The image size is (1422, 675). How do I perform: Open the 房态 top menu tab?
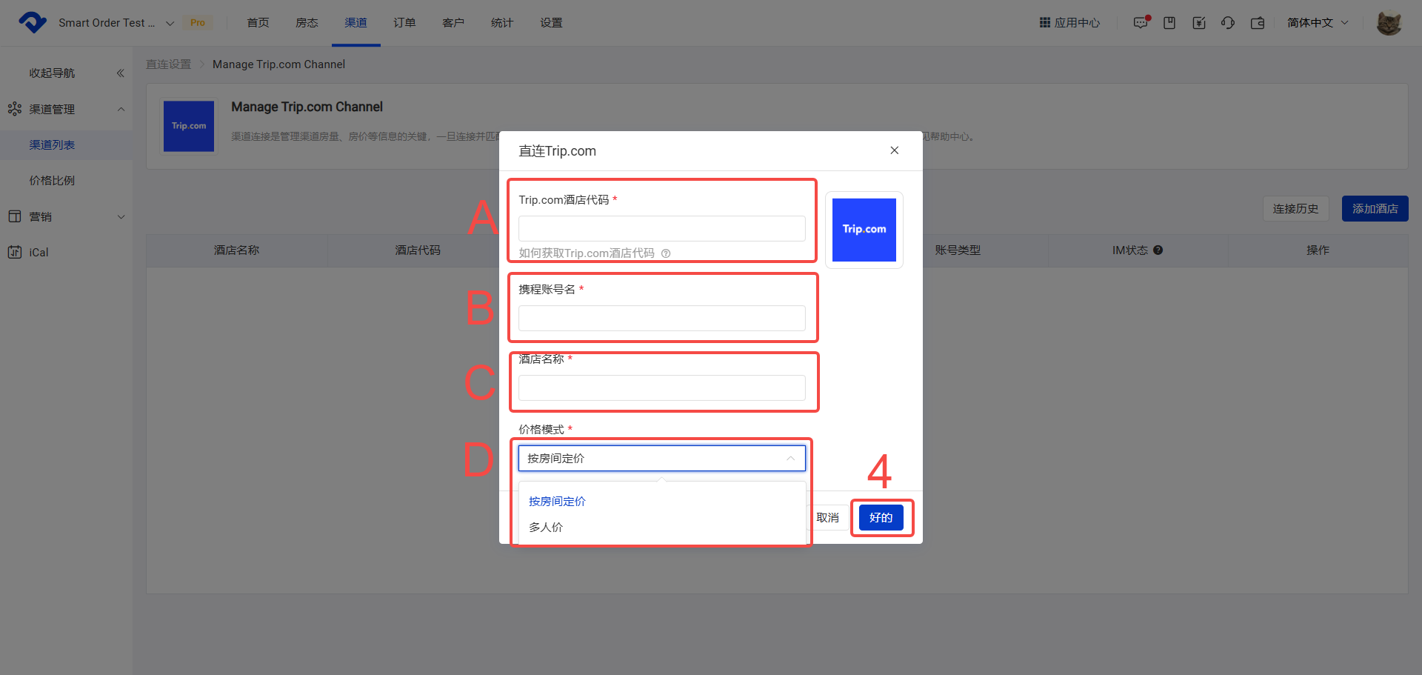[x=307, y=23]
